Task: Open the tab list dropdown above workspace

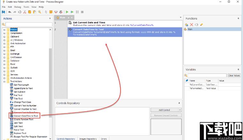Action: coord(181,17)
